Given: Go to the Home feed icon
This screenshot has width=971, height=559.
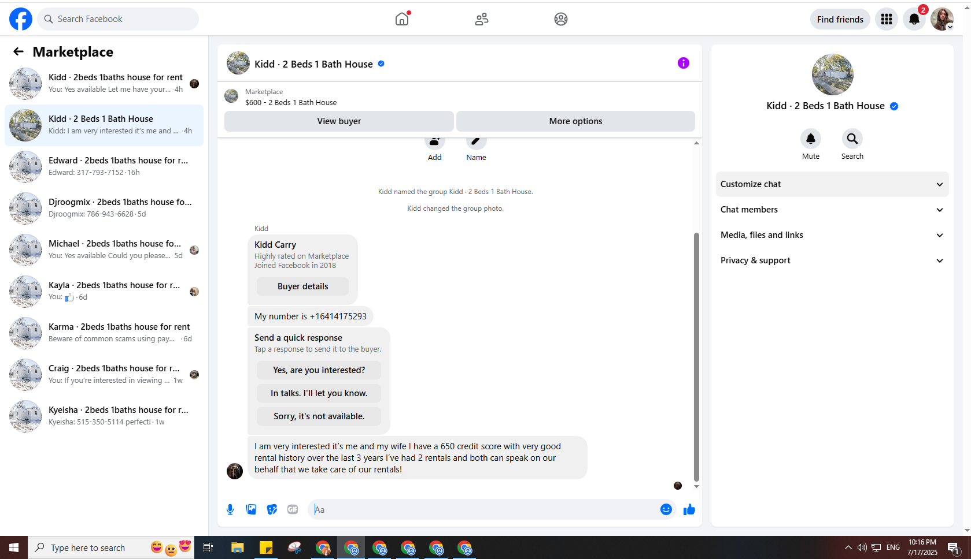Looking at the screenshot, I should click(402, 19).
